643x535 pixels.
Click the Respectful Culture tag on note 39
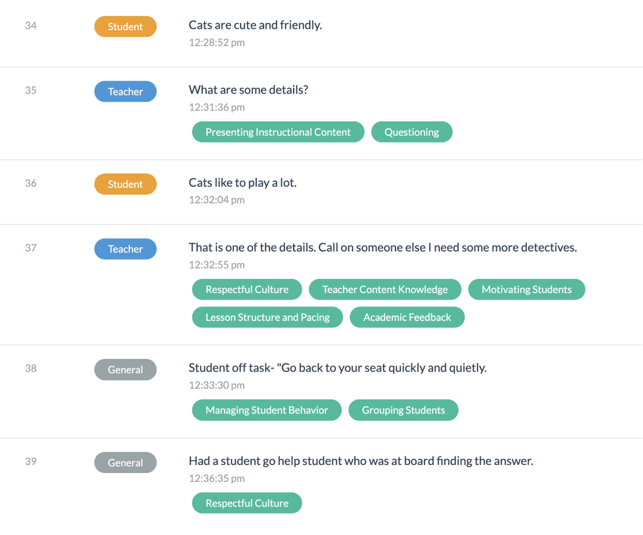click(246, 502)
